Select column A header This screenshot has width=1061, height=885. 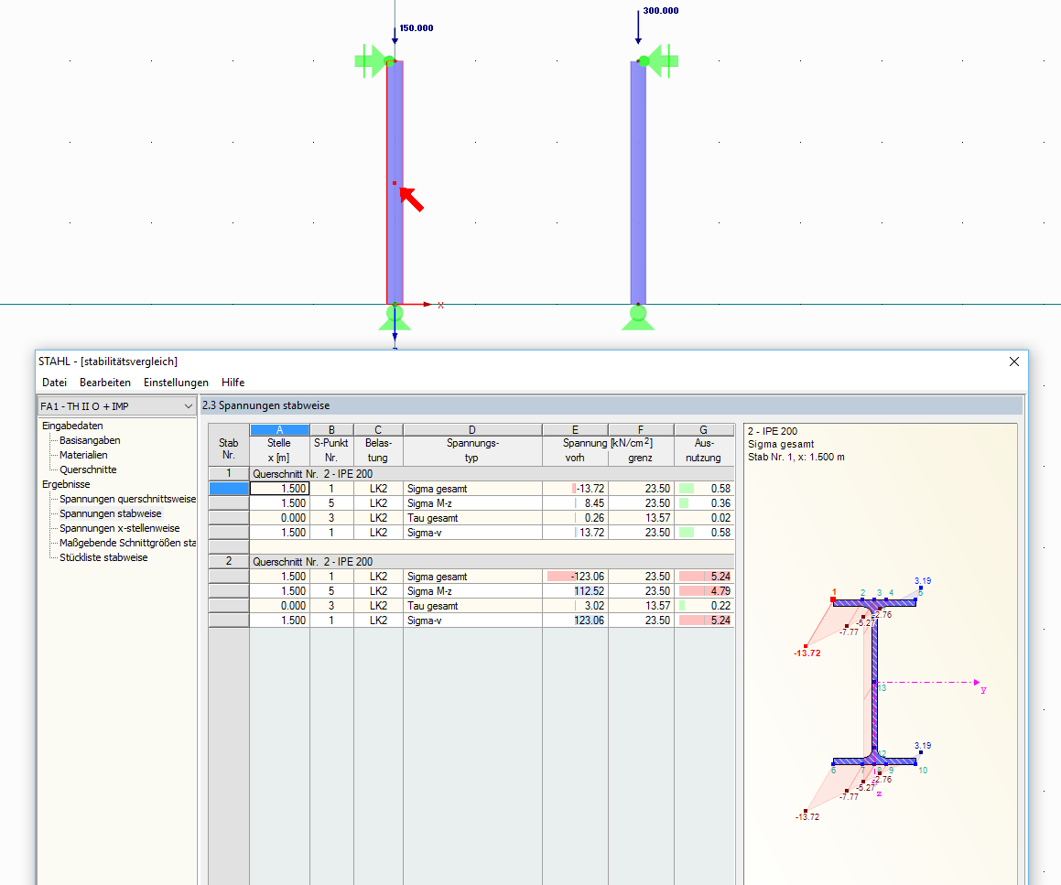(x=279, y=429)
